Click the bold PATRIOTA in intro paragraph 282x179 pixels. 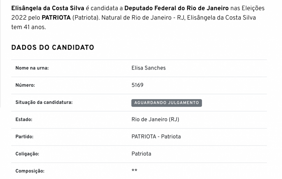[56, 18]
